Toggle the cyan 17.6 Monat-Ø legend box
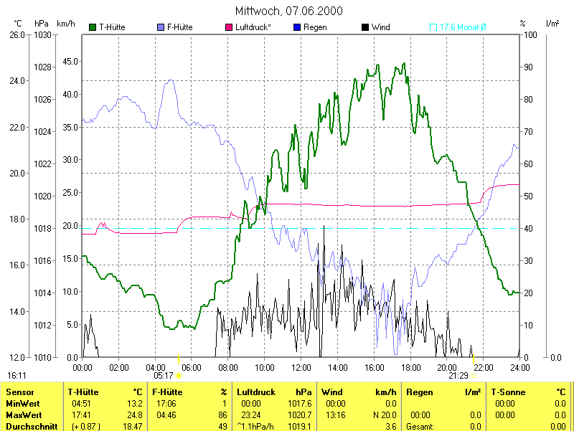Screen dimensions: 574x431 point(433,27)
